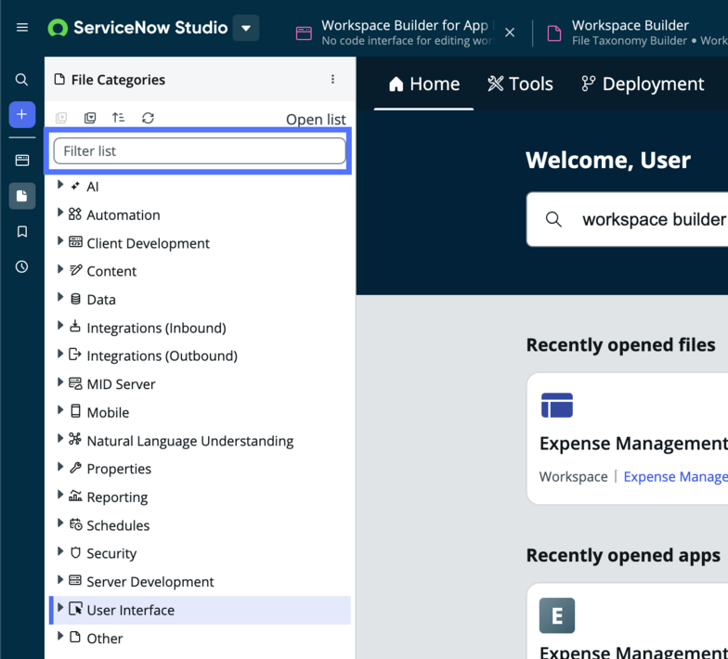728x659 pixels.
Task: Select the Other tree row
Action: coord(200,639)
